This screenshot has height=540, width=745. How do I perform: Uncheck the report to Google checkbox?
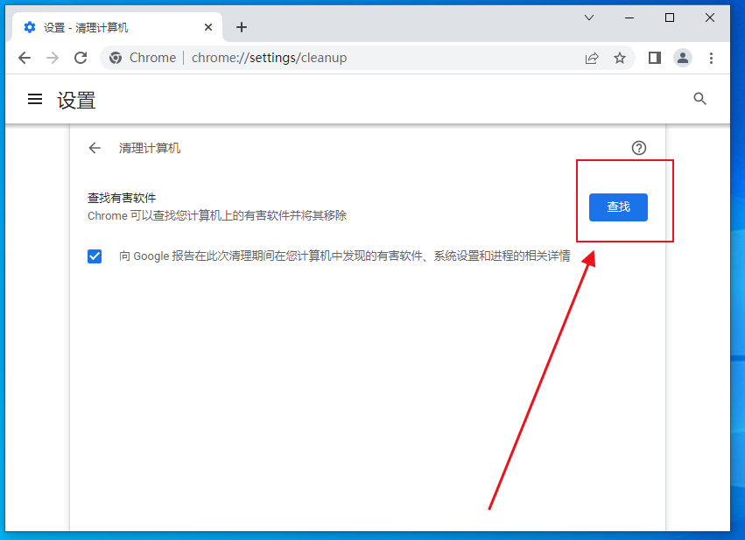point(95,256)
